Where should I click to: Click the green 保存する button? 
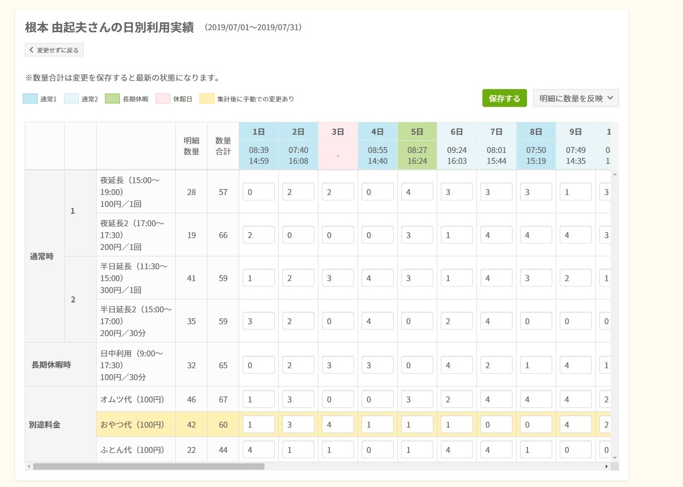(x=504, y=98)
